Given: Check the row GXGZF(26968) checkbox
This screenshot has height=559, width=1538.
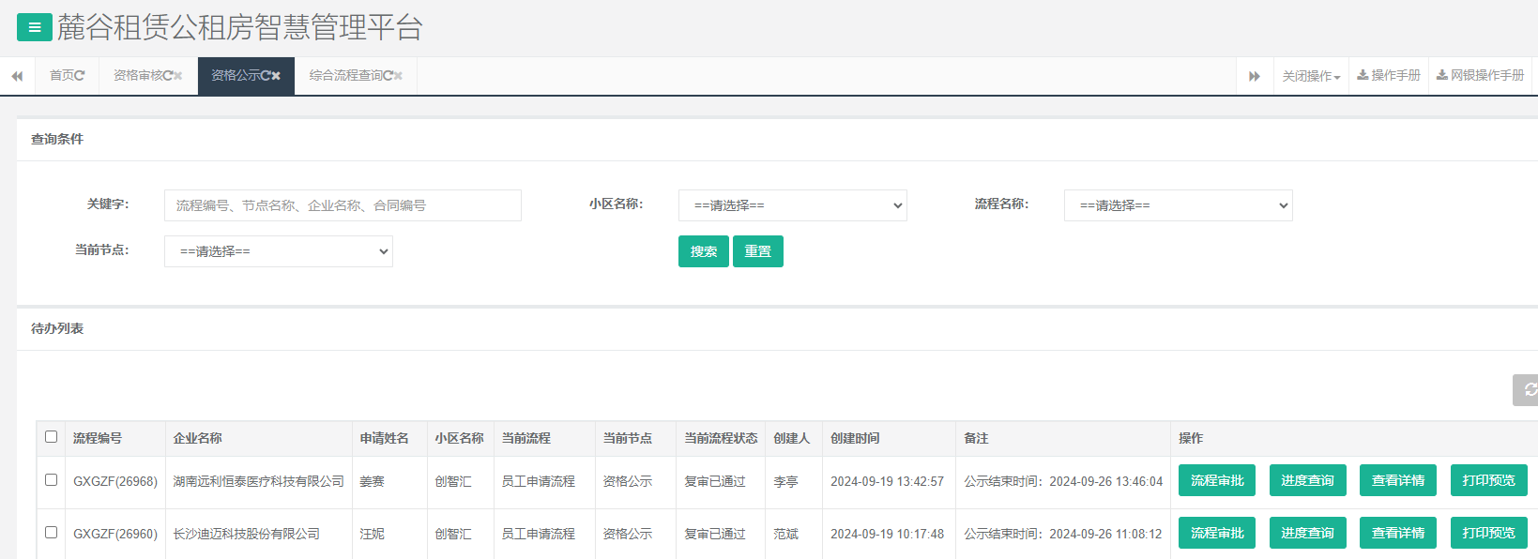Looking at the screenshot, I should (x=52, y=480).
